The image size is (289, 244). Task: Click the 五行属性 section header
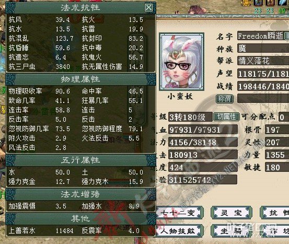80,160
